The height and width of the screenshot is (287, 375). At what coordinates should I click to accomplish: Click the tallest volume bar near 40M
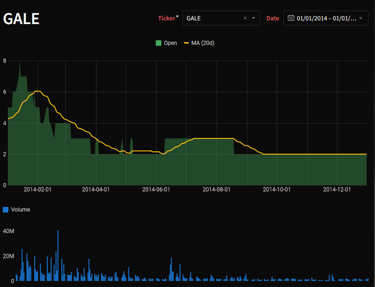58,256
